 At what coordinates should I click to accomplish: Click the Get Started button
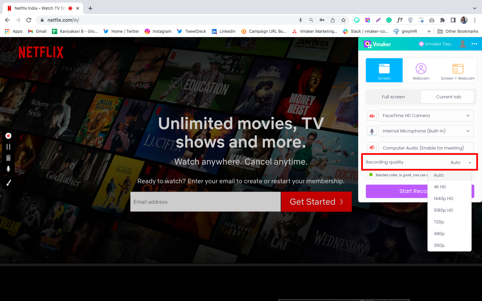316,202
